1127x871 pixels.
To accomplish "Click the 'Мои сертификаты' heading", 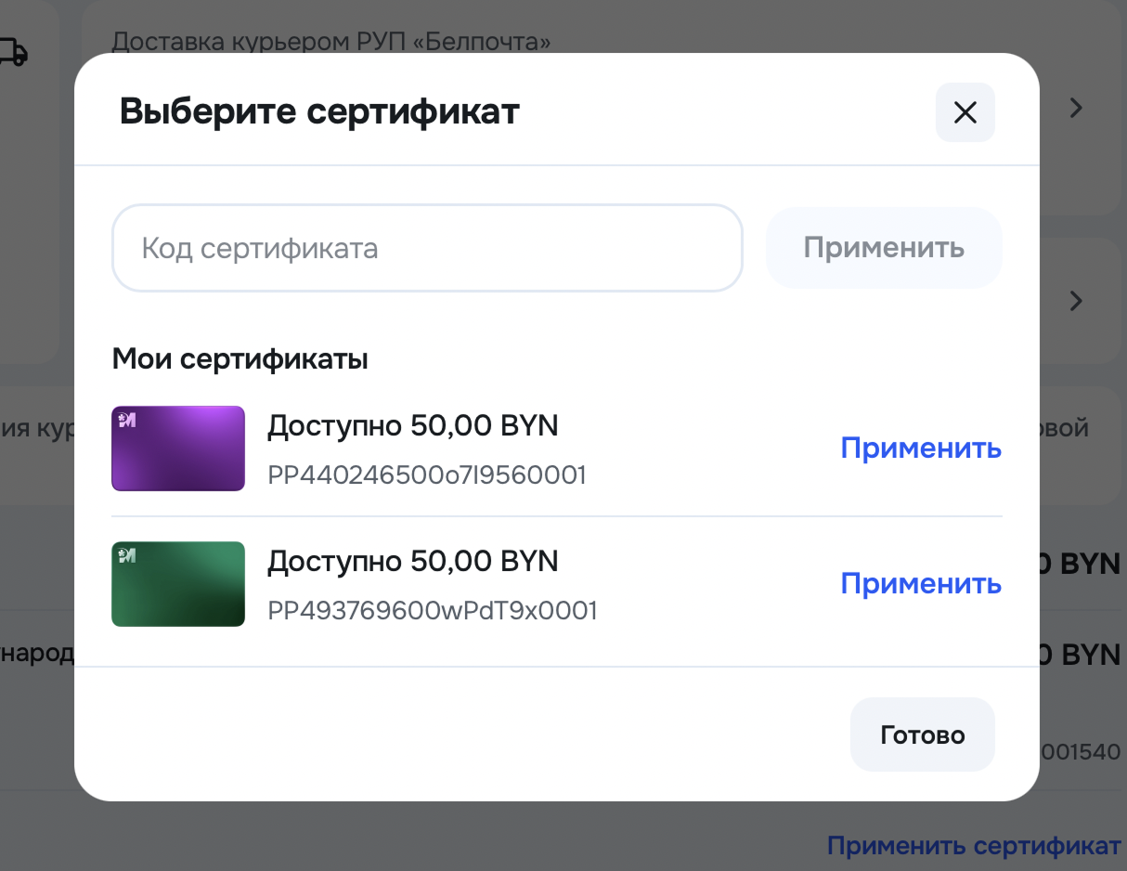I will (240, 358).
